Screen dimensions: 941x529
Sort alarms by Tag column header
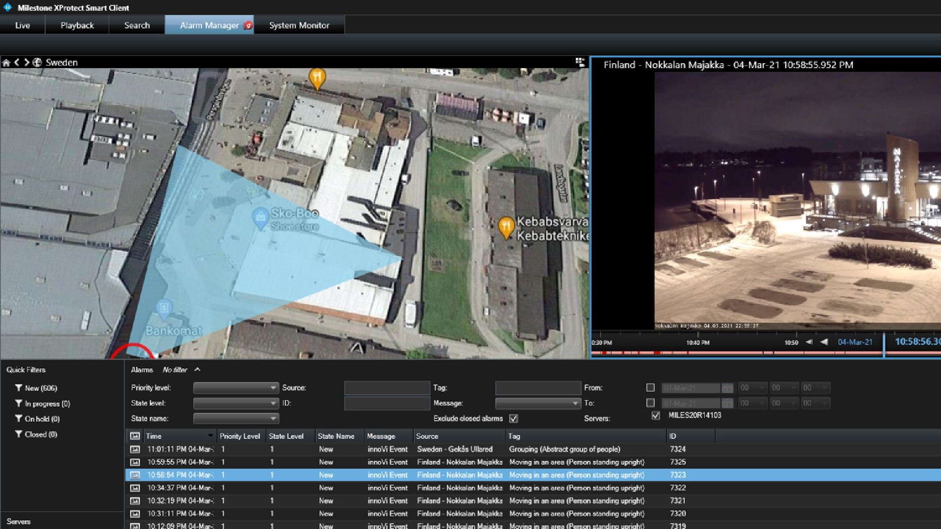pos(586,436)
